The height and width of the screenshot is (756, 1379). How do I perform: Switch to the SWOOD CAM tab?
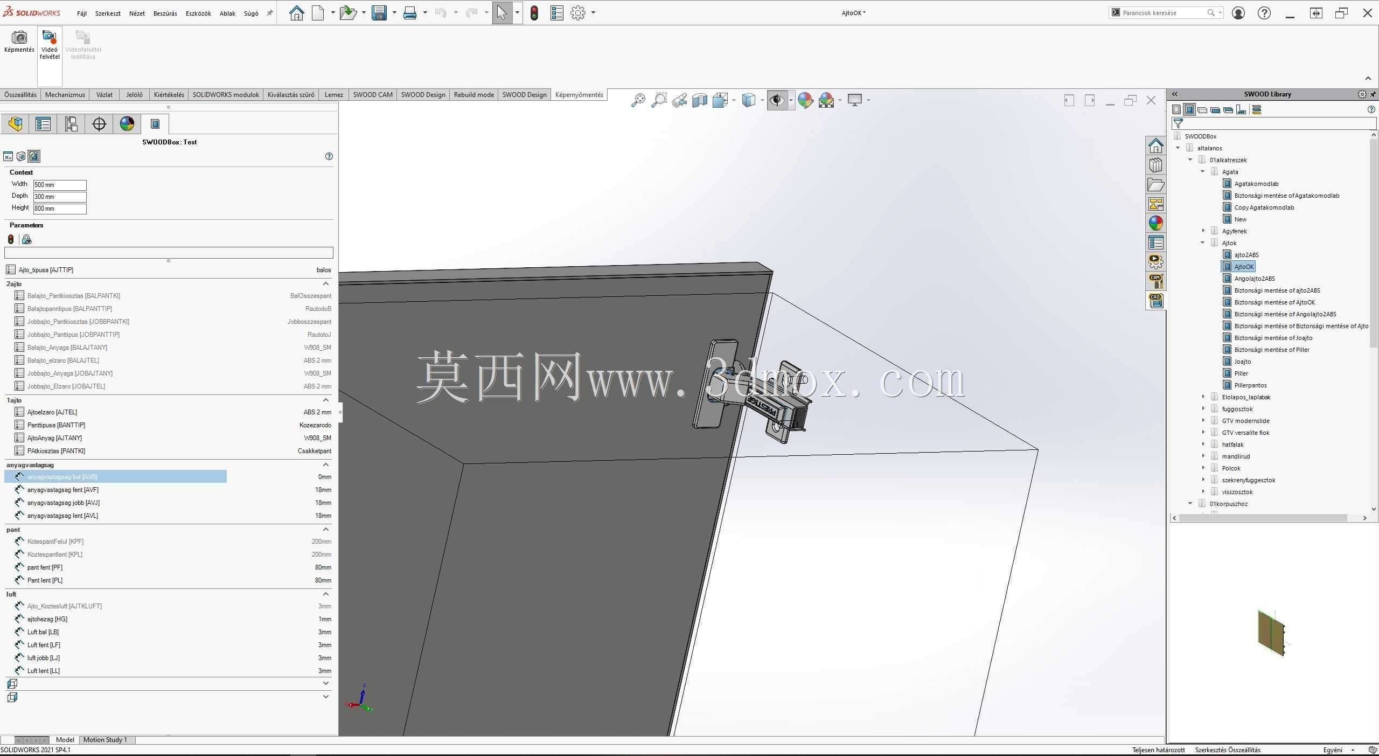373,95
